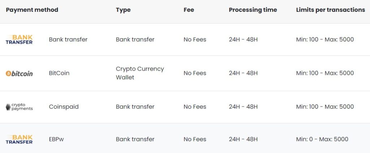Select the EBPw payment method name
370x153 pixels.
pos(56,139)
